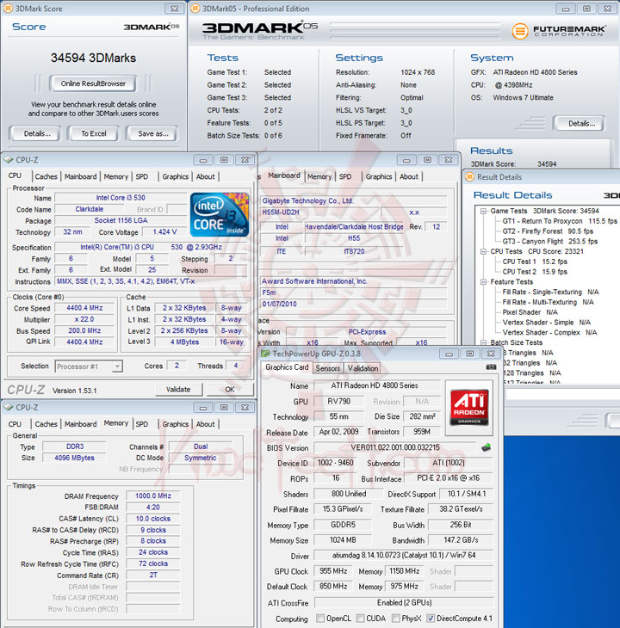Select GT3 - Canyon Flight tree row
This screenshot has width=620, height=628.
click(550, 241)
